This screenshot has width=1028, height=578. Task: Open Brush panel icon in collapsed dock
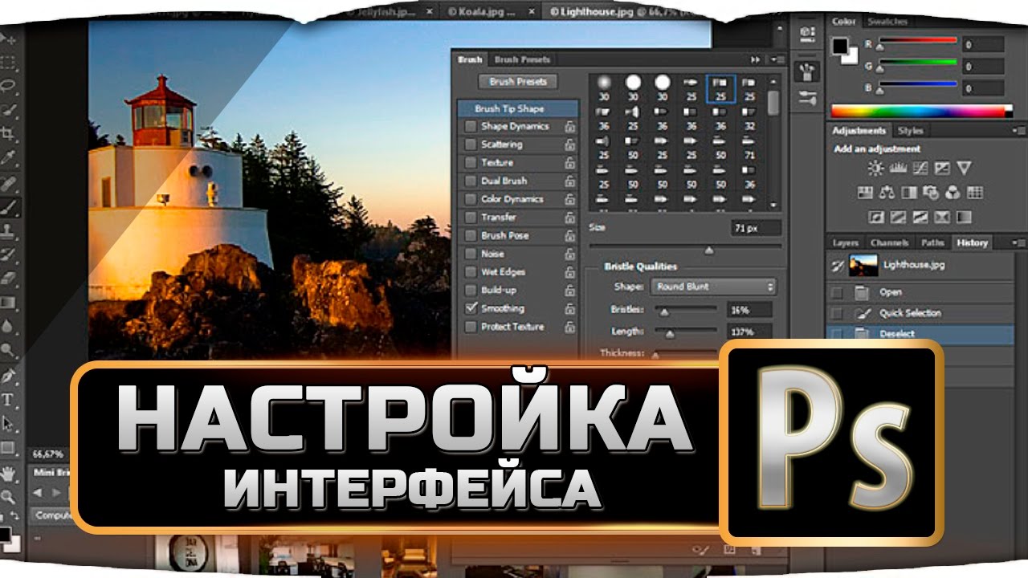pyautogui.click(x=807, y=71)
